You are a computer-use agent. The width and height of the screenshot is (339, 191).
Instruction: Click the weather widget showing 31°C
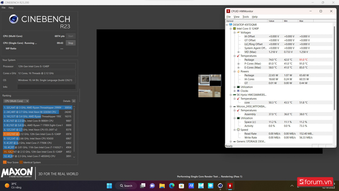point(13,185)
